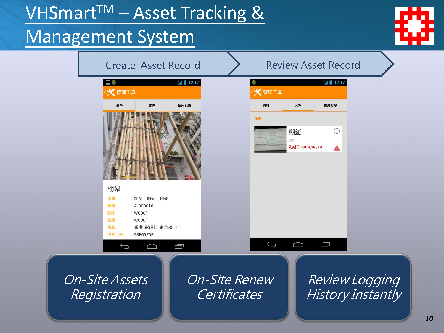Tap the 型號 field label
The height and width of the screenshot is (333, 444).
[x=111, y=220]
